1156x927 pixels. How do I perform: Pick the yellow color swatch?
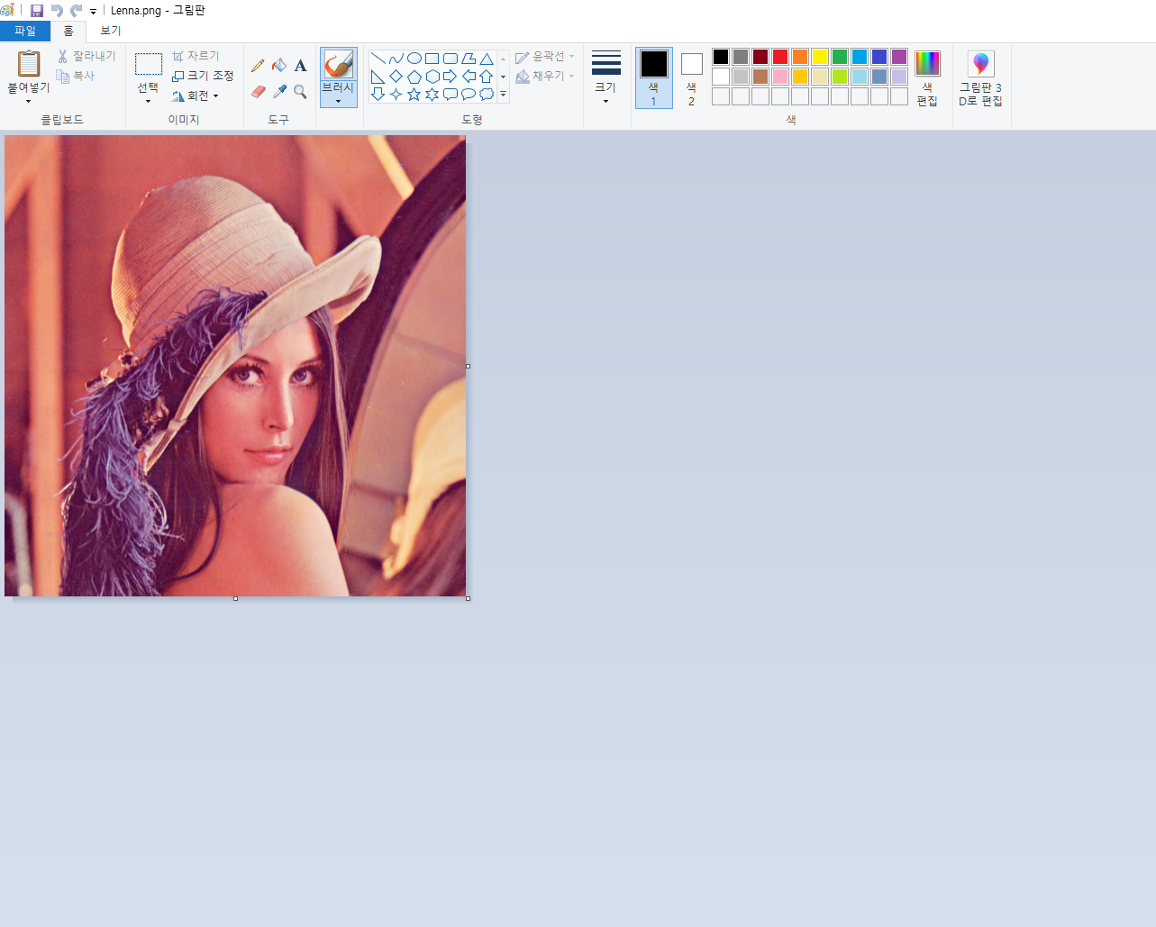click(x=820, y=57)
